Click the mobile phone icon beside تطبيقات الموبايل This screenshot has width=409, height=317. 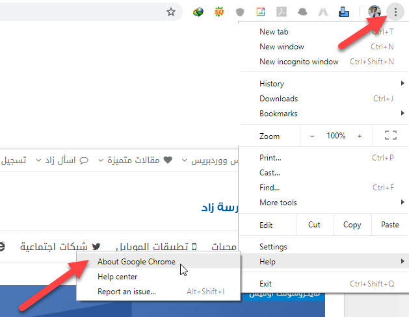point(194,246)
